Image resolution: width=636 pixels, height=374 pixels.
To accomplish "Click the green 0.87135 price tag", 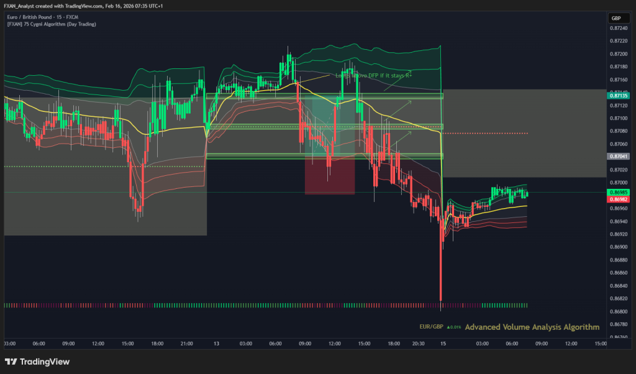I will click(619, 96).
